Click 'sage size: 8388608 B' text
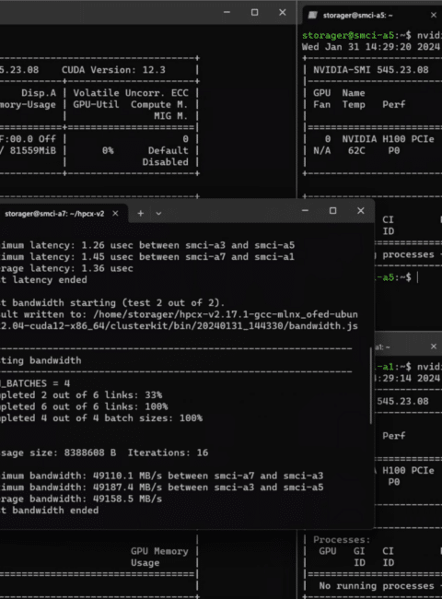 click(58, 452)
